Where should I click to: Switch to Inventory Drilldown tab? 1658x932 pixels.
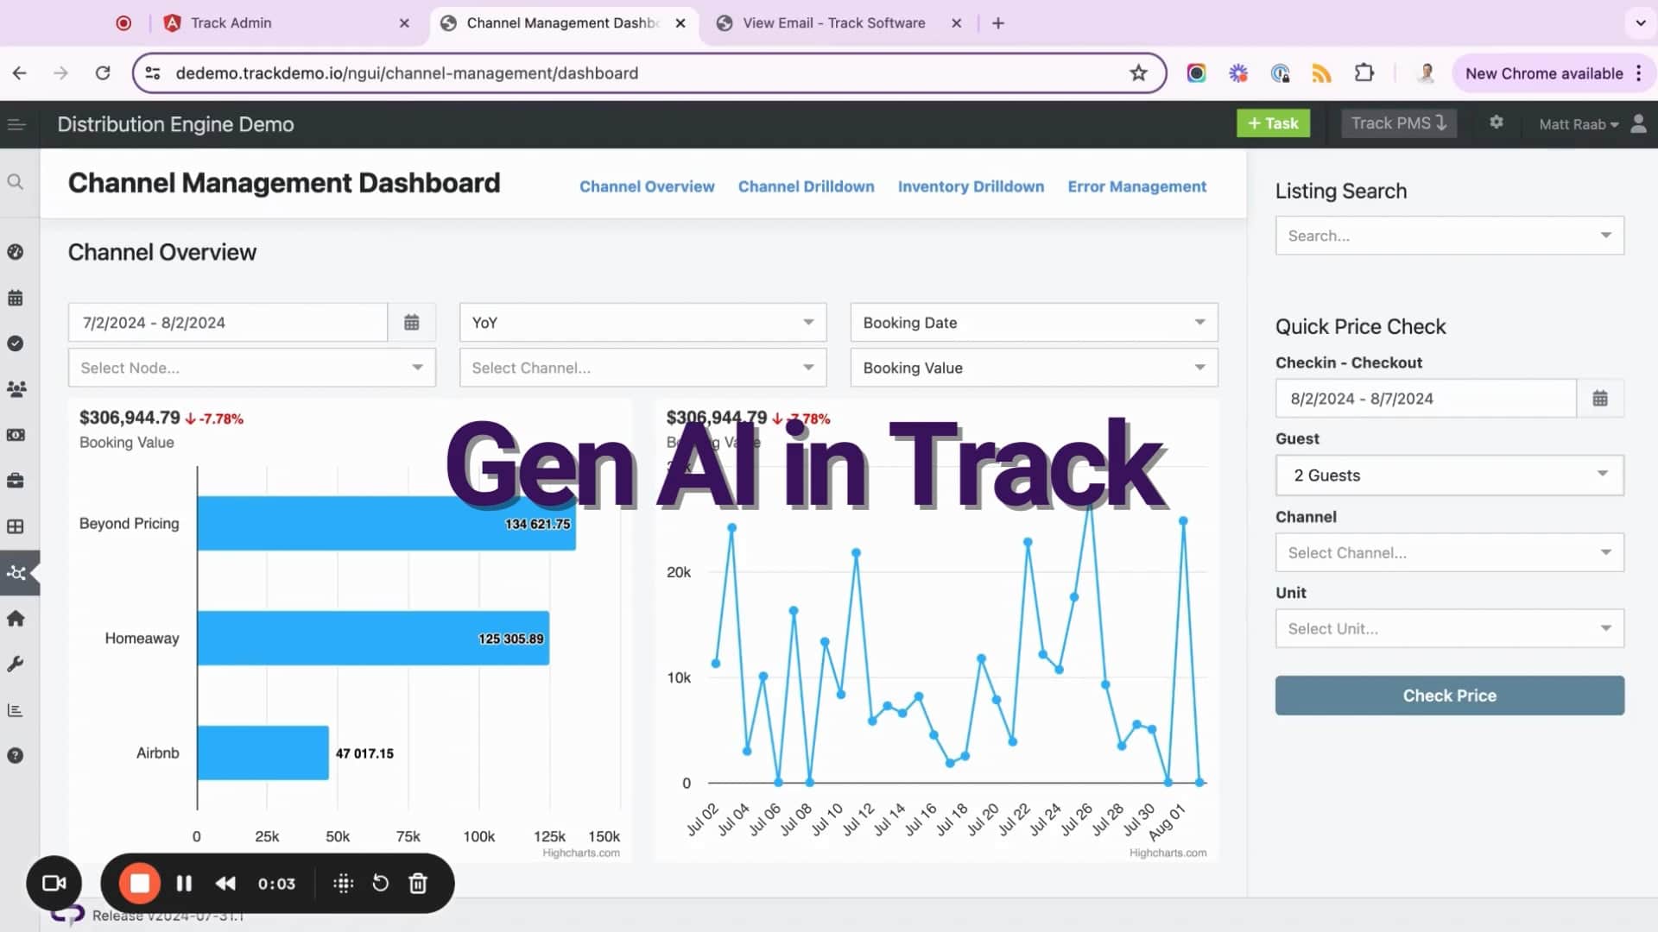(x=971, y=186)
